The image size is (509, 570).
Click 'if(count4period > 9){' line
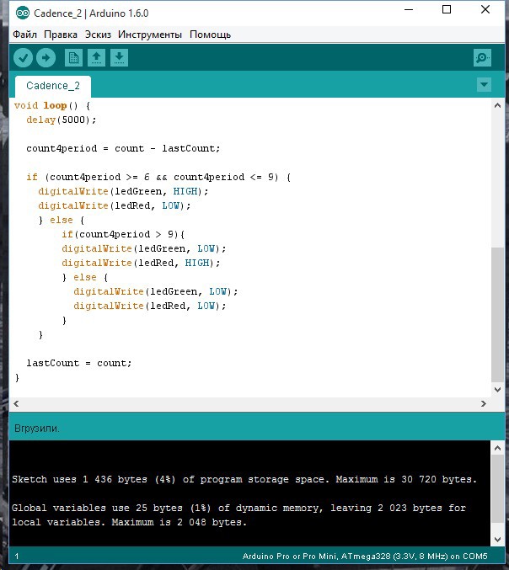coord(123,234)
